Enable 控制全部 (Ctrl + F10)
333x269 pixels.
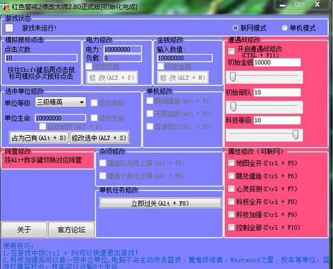click(x=232, y=227)
